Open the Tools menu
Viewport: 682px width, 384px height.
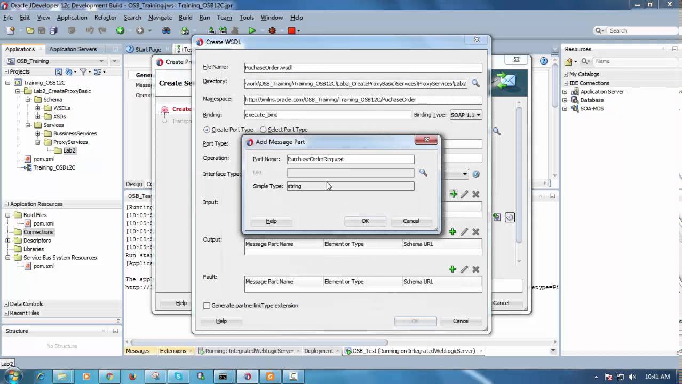coord(247,18)
